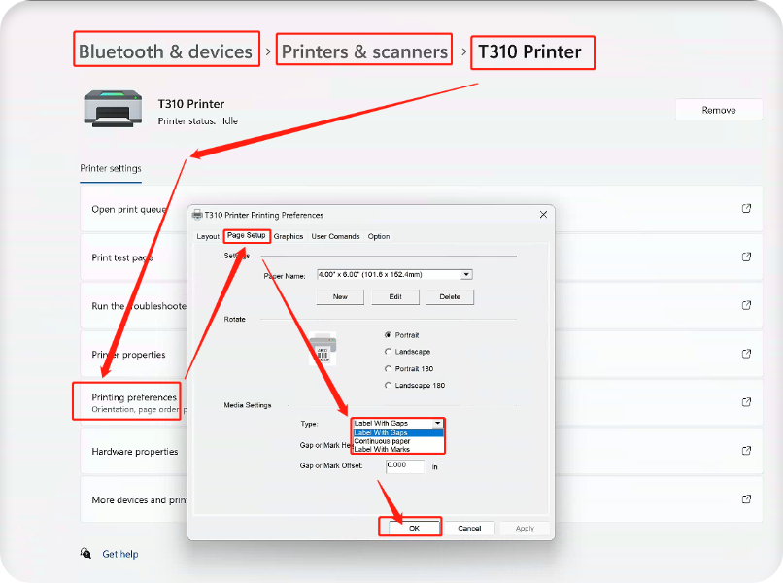
Task: Pick Continuous paper from Type list
Action: (x=398, y=441)
